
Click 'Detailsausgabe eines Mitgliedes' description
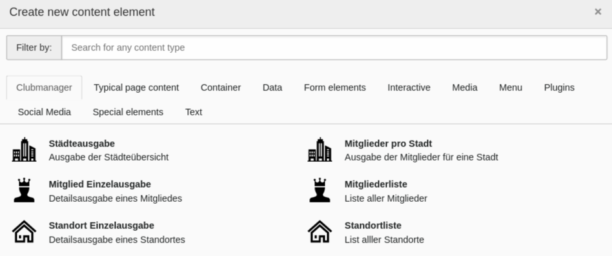(x=116, y=199)
